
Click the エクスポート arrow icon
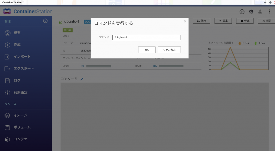[x=7, y=69]
